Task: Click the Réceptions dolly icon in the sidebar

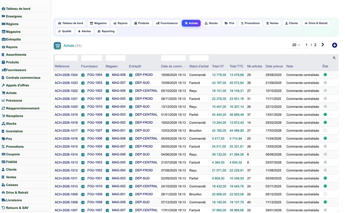Action: [x=3, y=116]
